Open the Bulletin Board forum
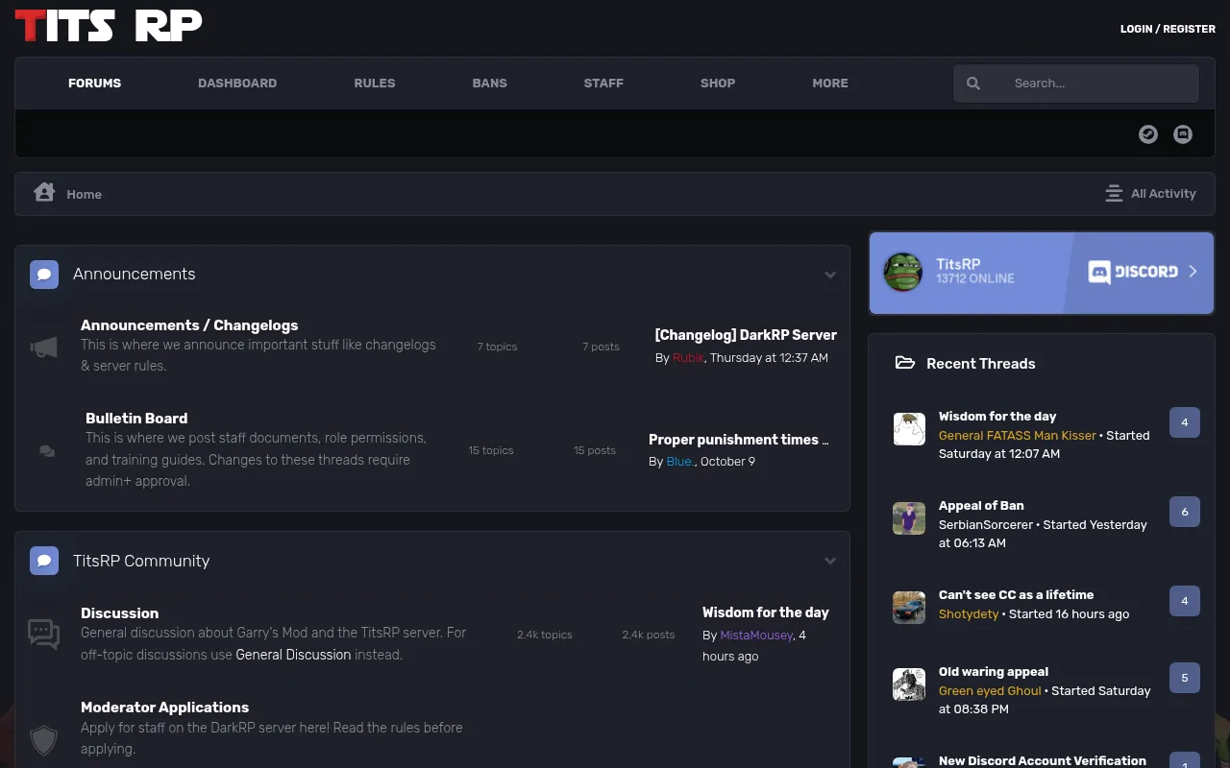The image size is (1230, 768). 136,419
